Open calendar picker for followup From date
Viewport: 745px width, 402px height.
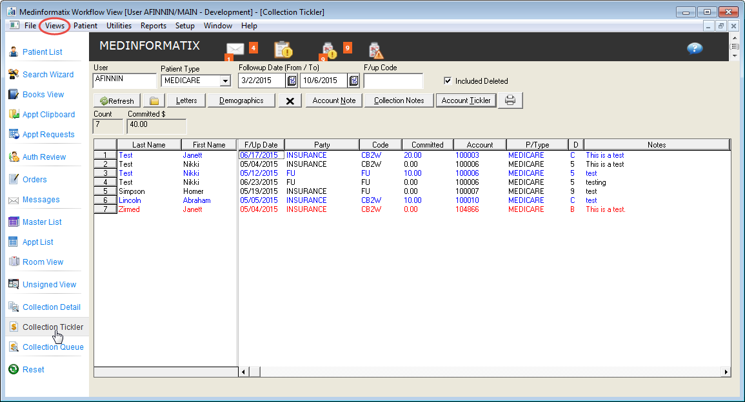tap(292, 81)
